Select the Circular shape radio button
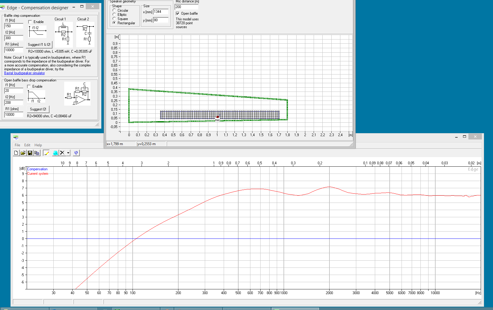 114,10
